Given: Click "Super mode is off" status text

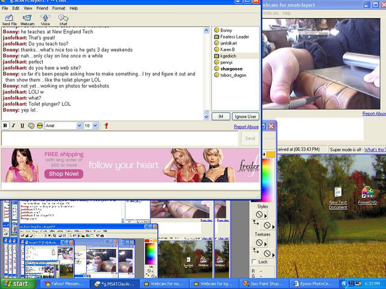Looking at the screenshot, I should point(346,149).
